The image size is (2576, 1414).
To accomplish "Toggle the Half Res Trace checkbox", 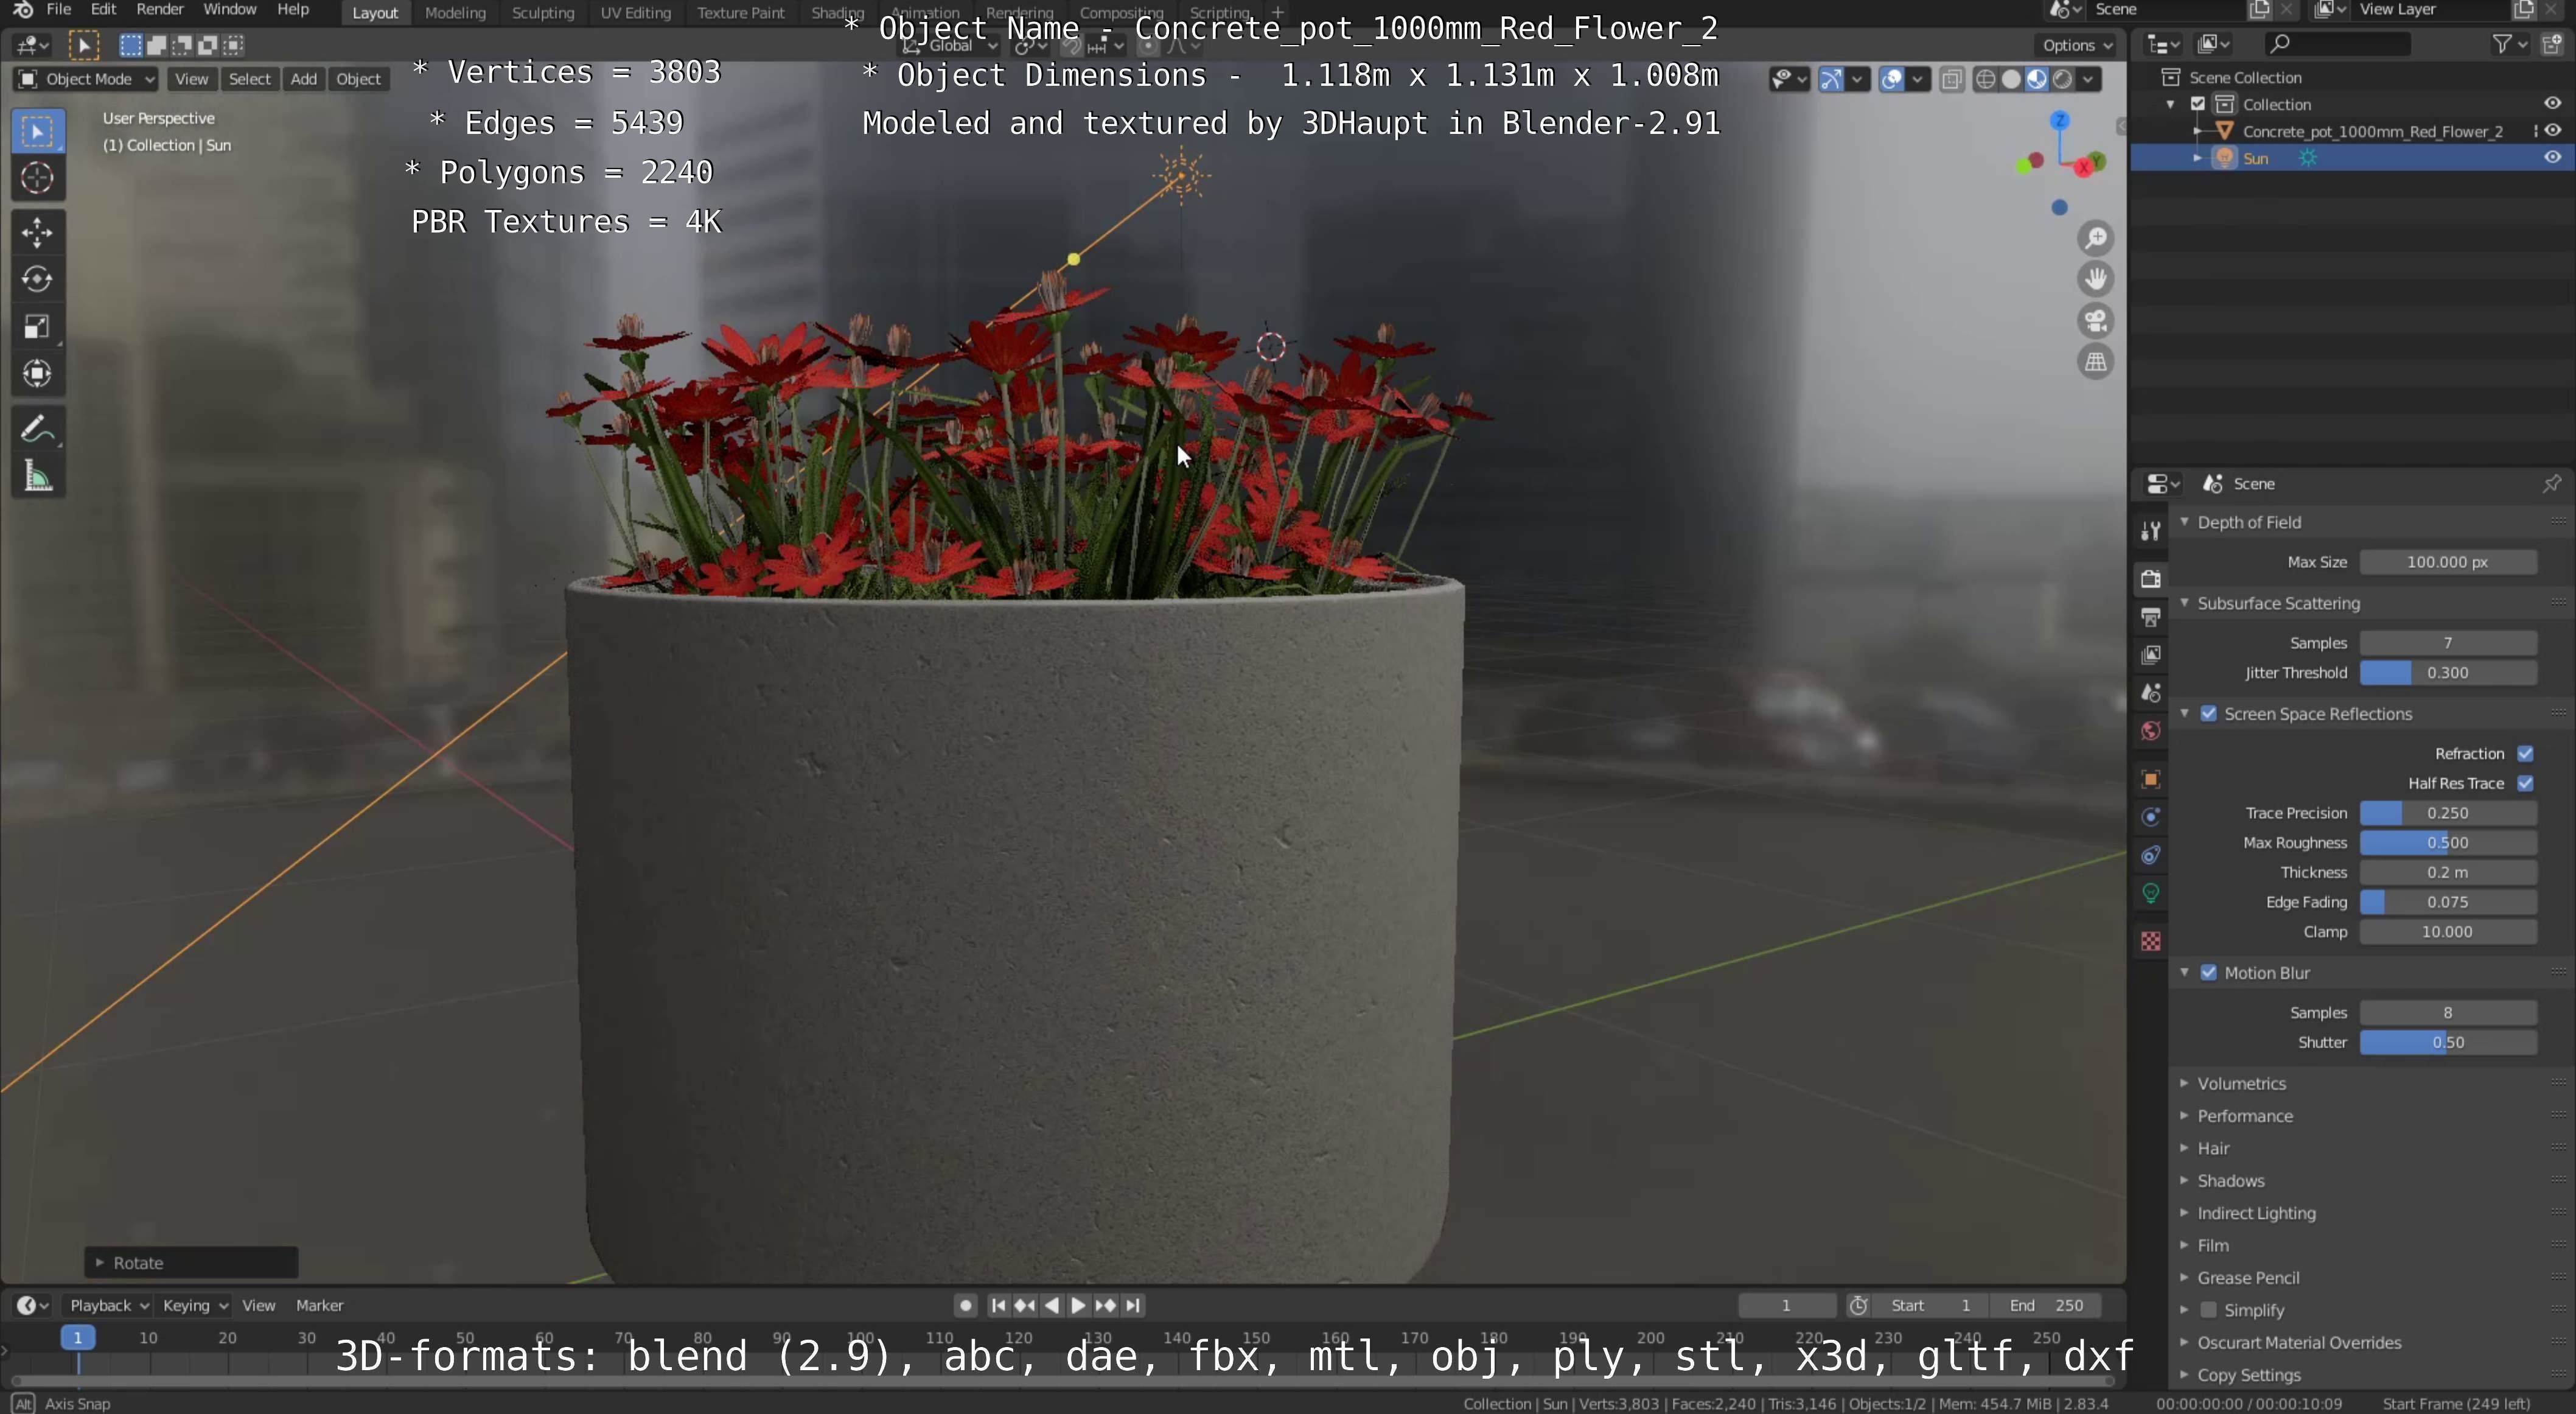I will pyautogui.click(x=2525, y=783).
